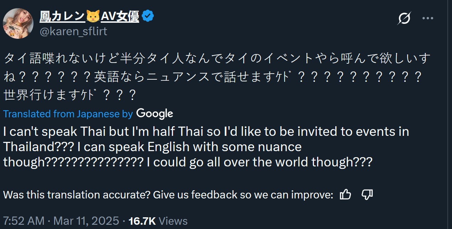Open the 鳳カレン display name link
The image size is (452, 229).
coord(62,16)
